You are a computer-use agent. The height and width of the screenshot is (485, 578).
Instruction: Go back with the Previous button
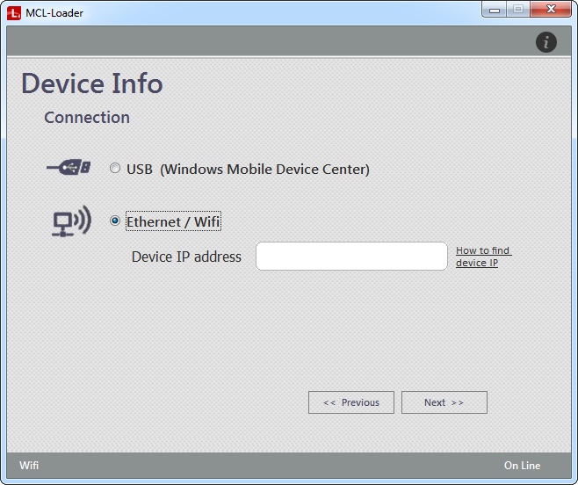(351, 402)
